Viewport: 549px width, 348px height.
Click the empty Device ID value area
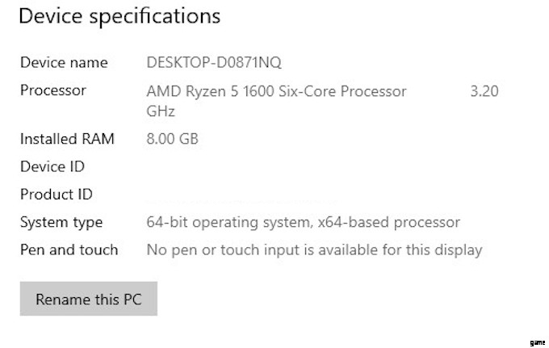(x=242, y=167)
